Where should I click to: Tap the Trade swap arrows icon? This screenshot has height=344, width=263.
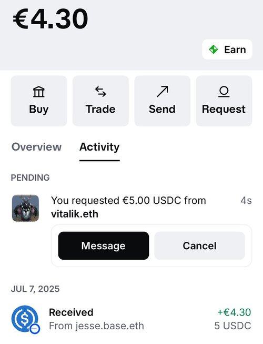point(100,92)
